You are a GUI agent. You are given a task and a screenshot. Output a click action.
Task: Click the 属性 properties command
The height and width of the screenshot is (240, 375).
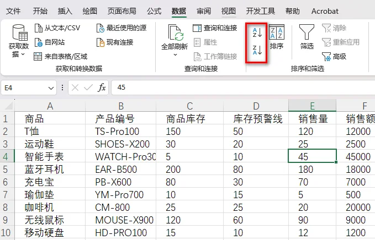click(x=205, y=42)
